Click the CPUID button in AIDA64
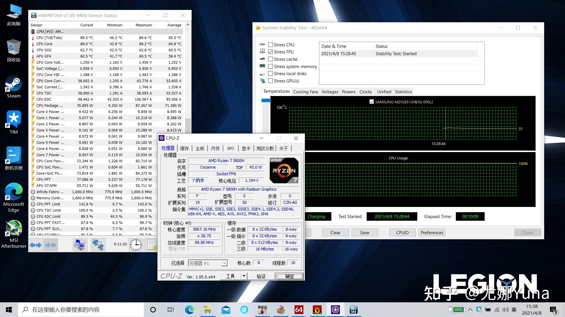The height and width of the screenshot is (317, 565). pos(402,233)
